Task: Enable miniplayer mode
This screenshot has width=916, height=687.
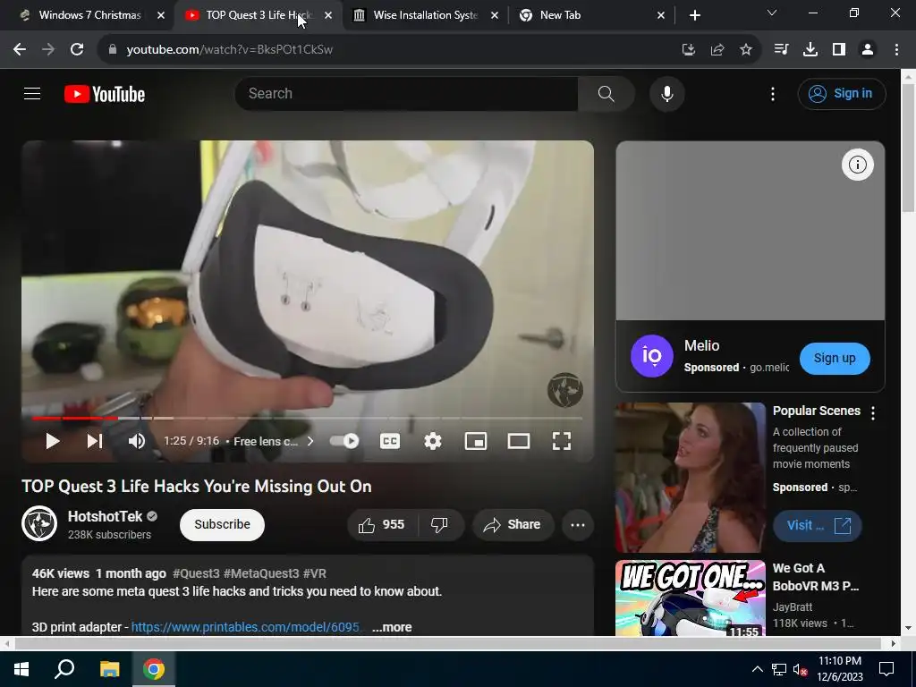Action: click(476, 441)
